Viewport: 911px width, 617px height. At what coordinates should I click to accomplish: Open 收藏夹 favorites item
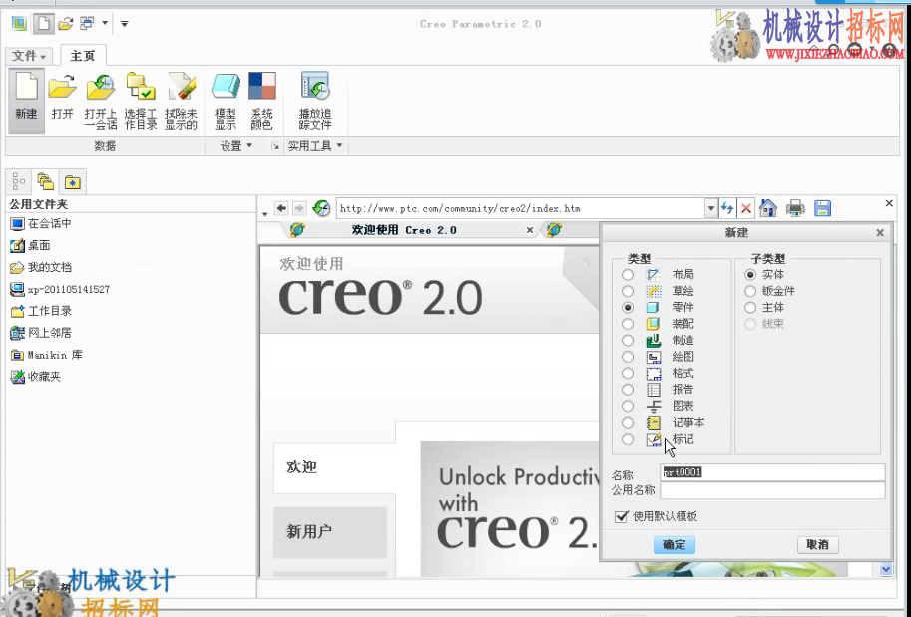tap(36, 377)
